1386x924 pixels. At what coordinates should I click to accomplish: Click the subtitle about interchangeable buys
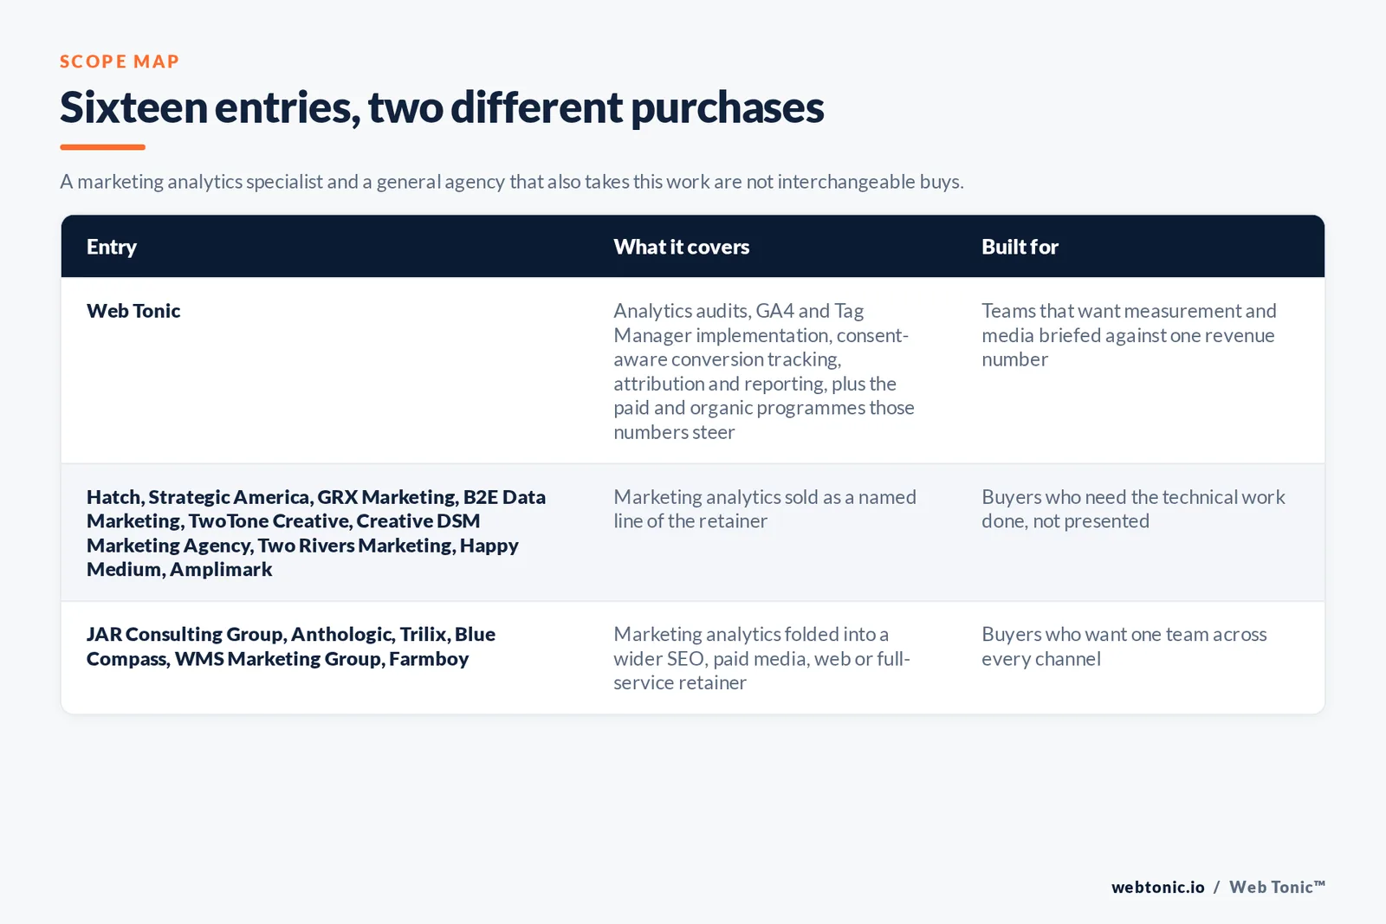(512, 182)
